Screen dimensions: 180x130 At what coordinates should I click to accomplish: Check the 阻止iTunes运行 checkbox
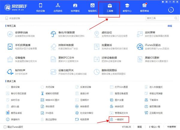[4, 127]
